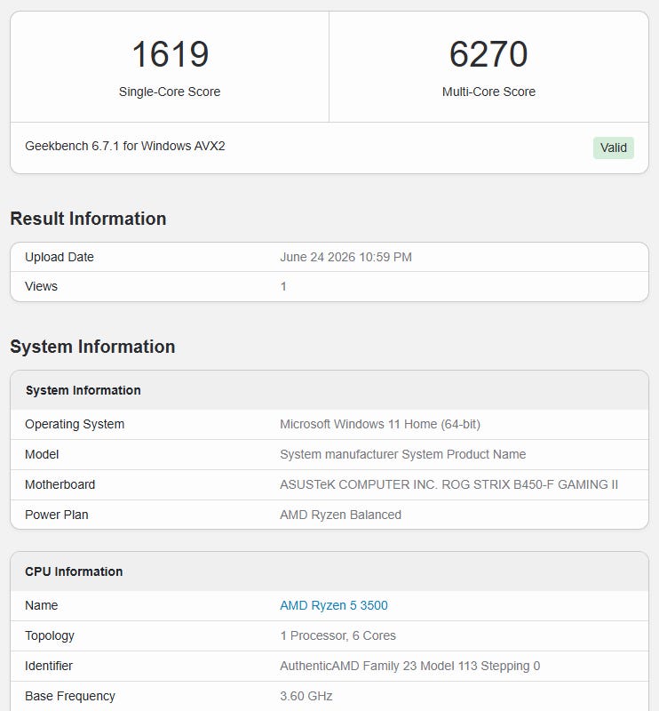659x711 pixels.
Task: Select AuthenticAMD Family 23 Model 113 value
Action: pyautogui.click(x=409, y=666)
